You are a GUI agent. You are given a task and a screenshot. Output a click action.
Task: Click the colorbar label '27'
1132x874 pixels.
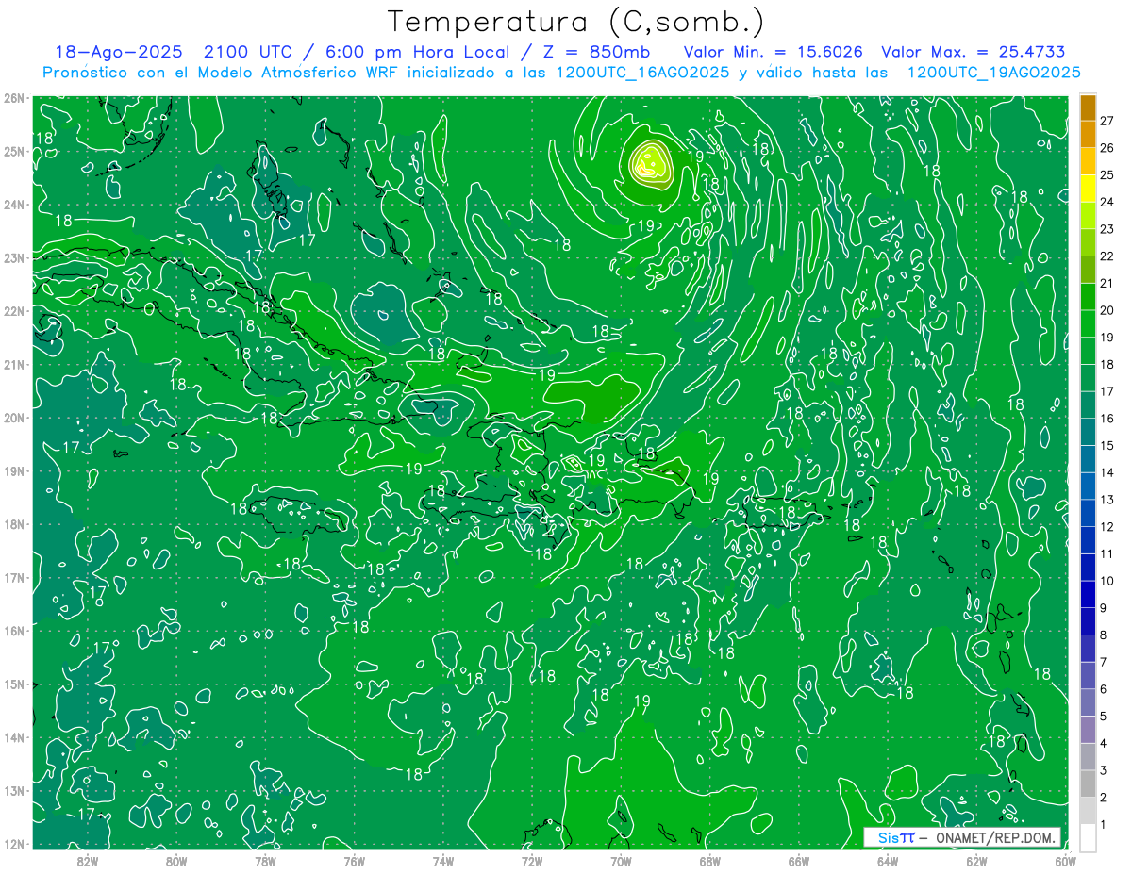click(x=1107, y=121)
